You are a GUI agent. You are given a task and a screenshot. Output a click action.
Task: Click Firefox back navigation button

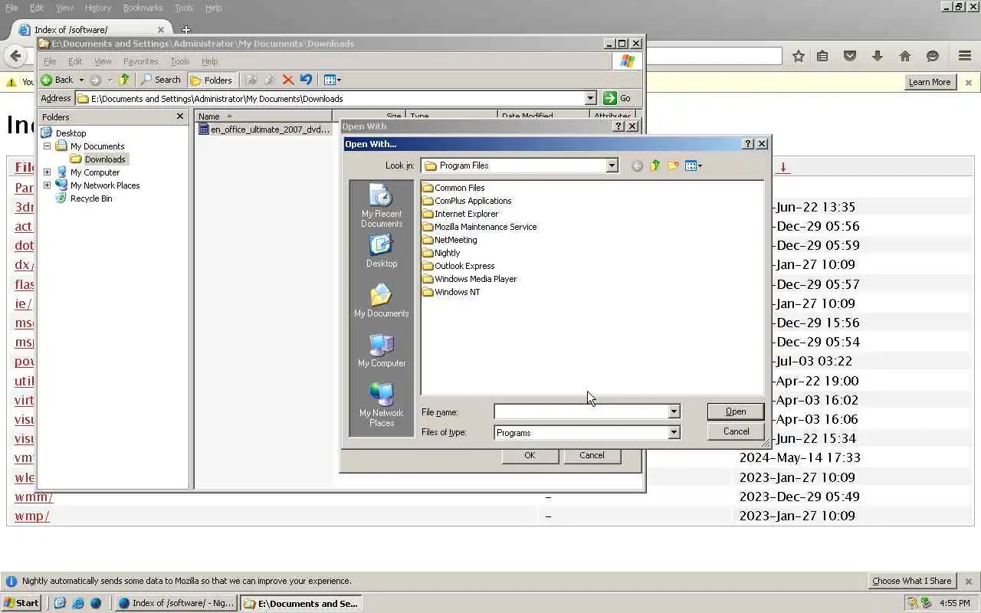tap(15, 56)
